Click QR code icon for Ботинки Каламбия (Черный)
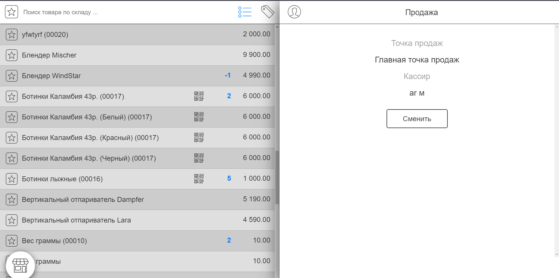The height and width of the screenshot is (278, 559). pyautogui.click(x=199, y=158)
